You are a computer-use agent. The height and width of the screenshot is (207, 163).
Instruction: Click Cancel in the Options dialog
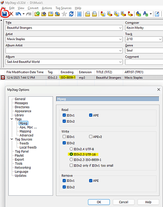(x=124, y=202)
